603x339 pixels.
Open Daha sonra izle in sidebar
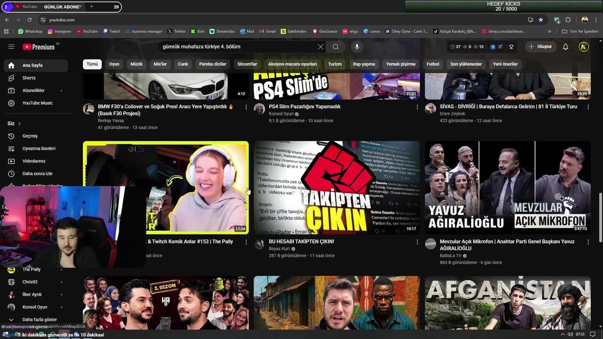pos(35,174)
